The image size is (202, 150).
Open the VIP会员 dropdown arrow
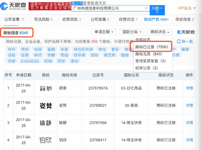(x=194, y=8)
